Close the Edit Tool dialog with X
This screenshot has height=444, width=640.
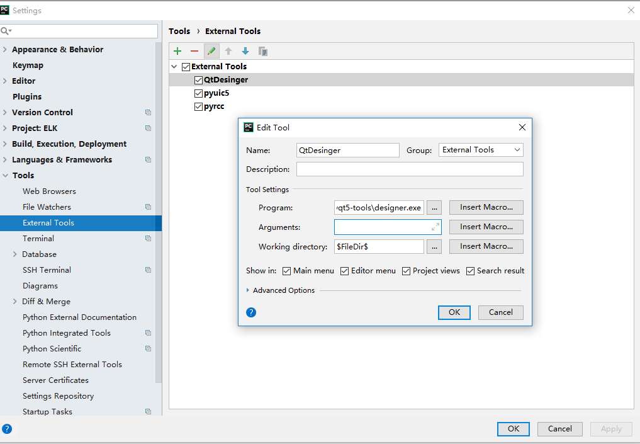522,127
